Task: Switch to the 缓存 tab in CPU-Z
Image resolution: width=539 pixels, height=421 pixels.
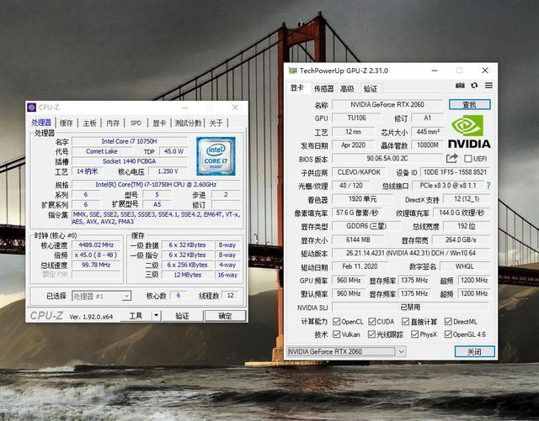Action: coord(67,123)
